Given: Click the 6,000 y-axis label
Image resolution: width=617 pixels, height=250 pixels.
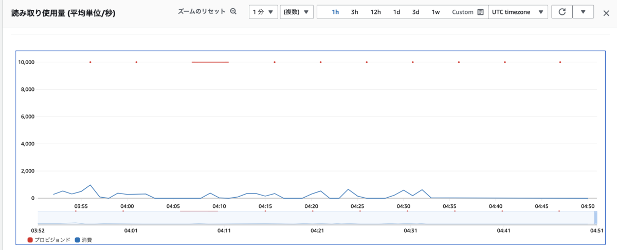Looking at the screenshot, I should point(27,117).
